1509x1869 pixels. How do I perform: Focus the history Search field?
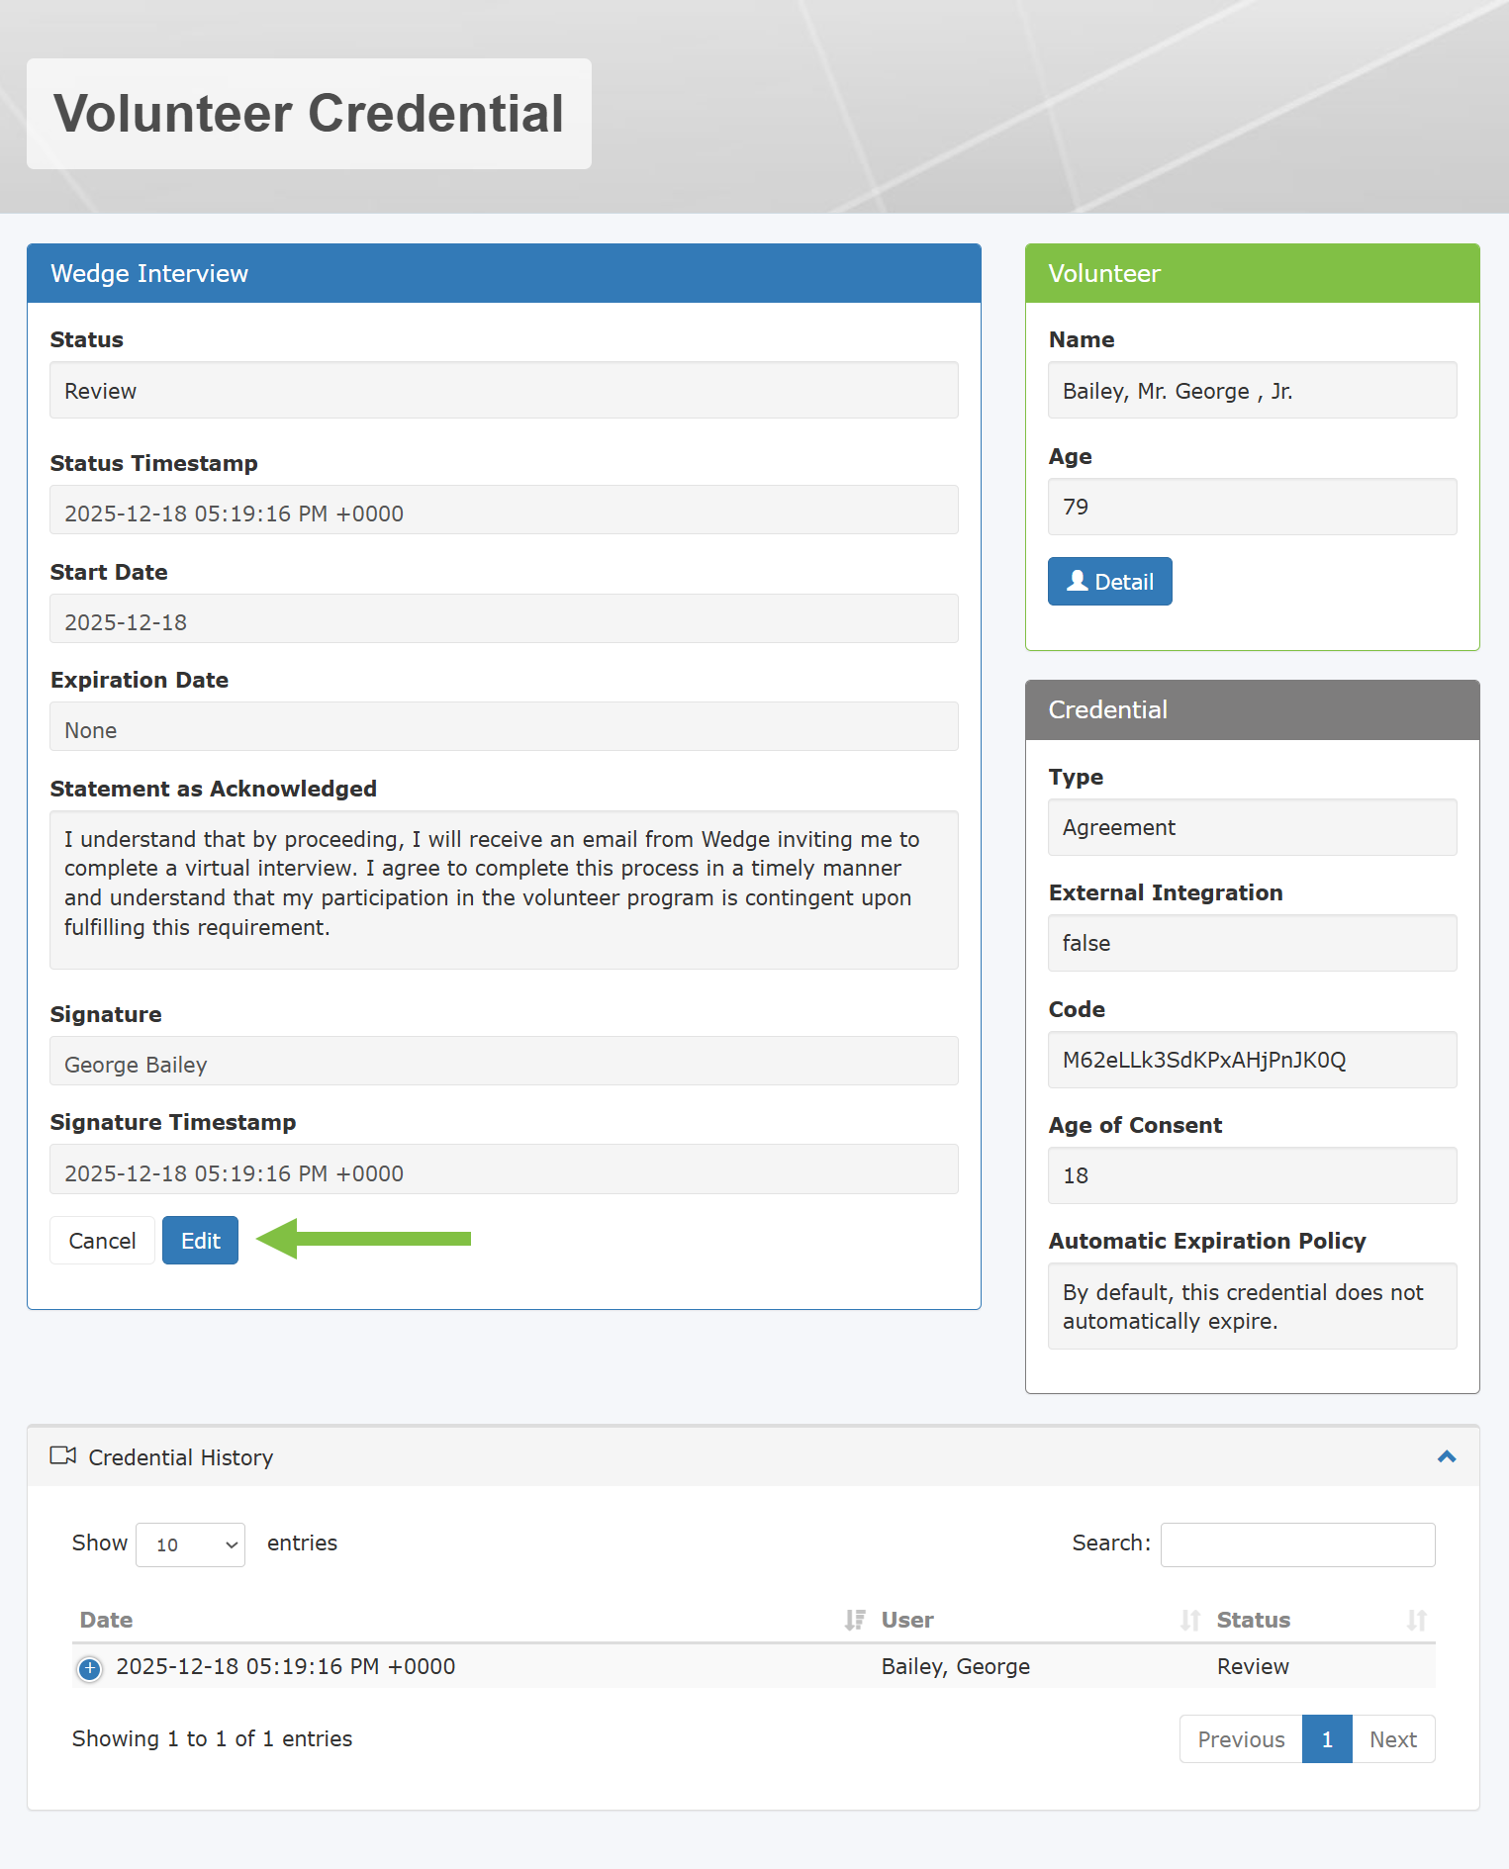[1298, 1544]
